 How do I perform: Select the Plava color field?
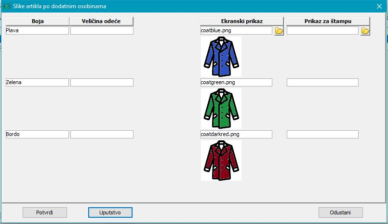37,30
